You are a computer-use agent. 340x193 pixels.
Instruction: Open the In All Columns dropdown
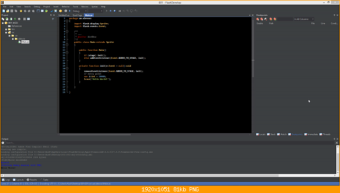click(304, 19)
